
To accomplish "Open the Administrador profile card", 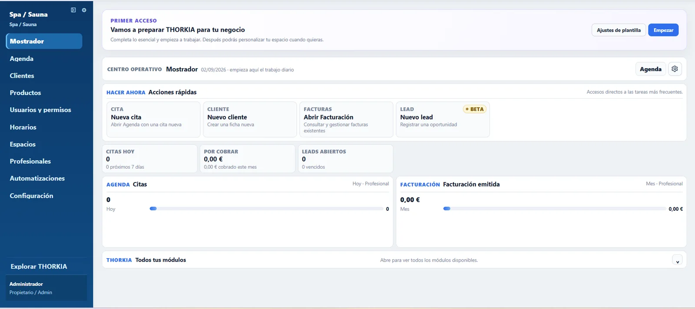I will [46, 288].
